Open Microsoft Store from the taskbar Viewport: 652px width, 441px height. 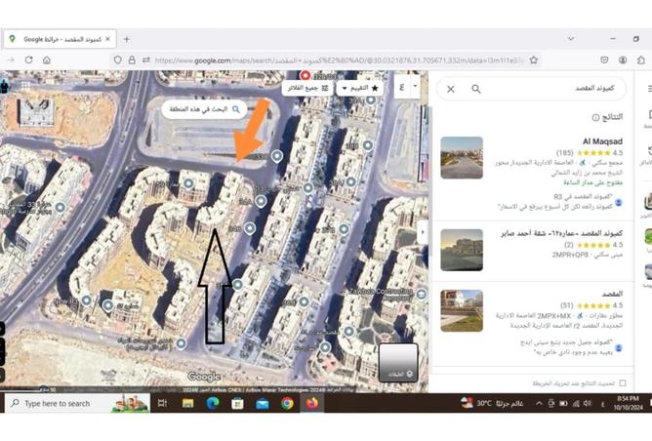pyautogui.click(x=237, y=403)
